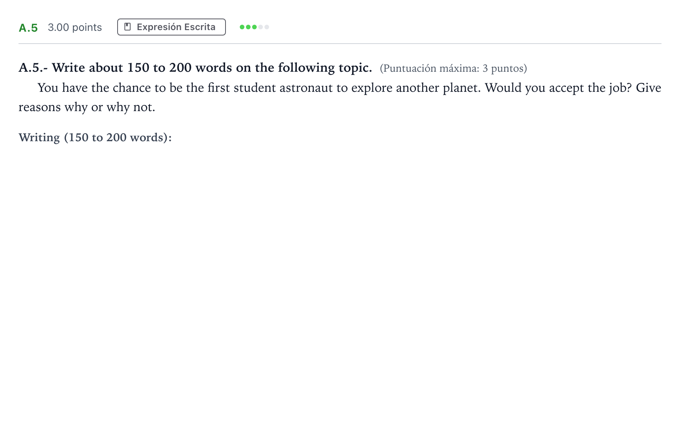
Task: Click the '(Puntuación máxima: 3 puntos)' note
Action: click(453, 68)
